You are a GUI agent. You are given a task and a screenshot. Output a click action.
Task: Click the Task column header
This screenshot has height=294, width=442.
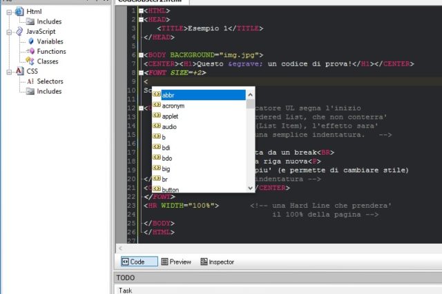tap(125, 290)
